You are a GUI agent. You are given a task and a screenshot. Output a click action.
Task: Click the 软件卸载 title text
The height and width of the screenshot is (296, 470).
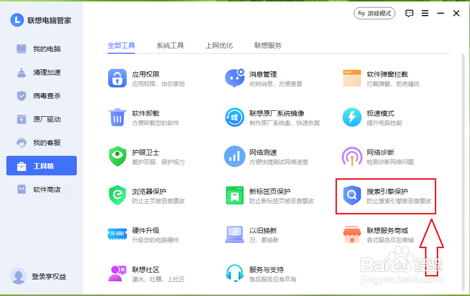(146, 113)
